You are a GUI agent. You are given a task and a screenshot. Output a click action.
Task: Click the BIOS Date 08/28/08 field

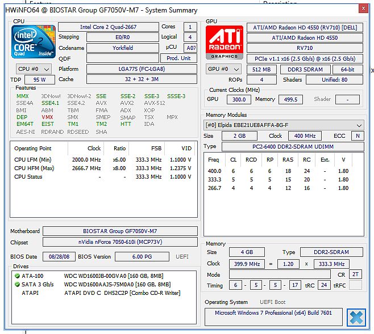coord(58,257)
